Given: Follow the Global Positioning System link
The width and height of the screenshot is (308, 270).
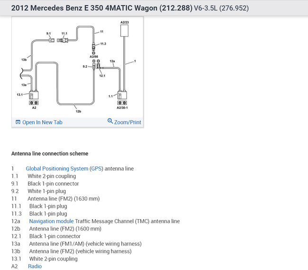Looking at the screenshot, I should click(57, 169).
